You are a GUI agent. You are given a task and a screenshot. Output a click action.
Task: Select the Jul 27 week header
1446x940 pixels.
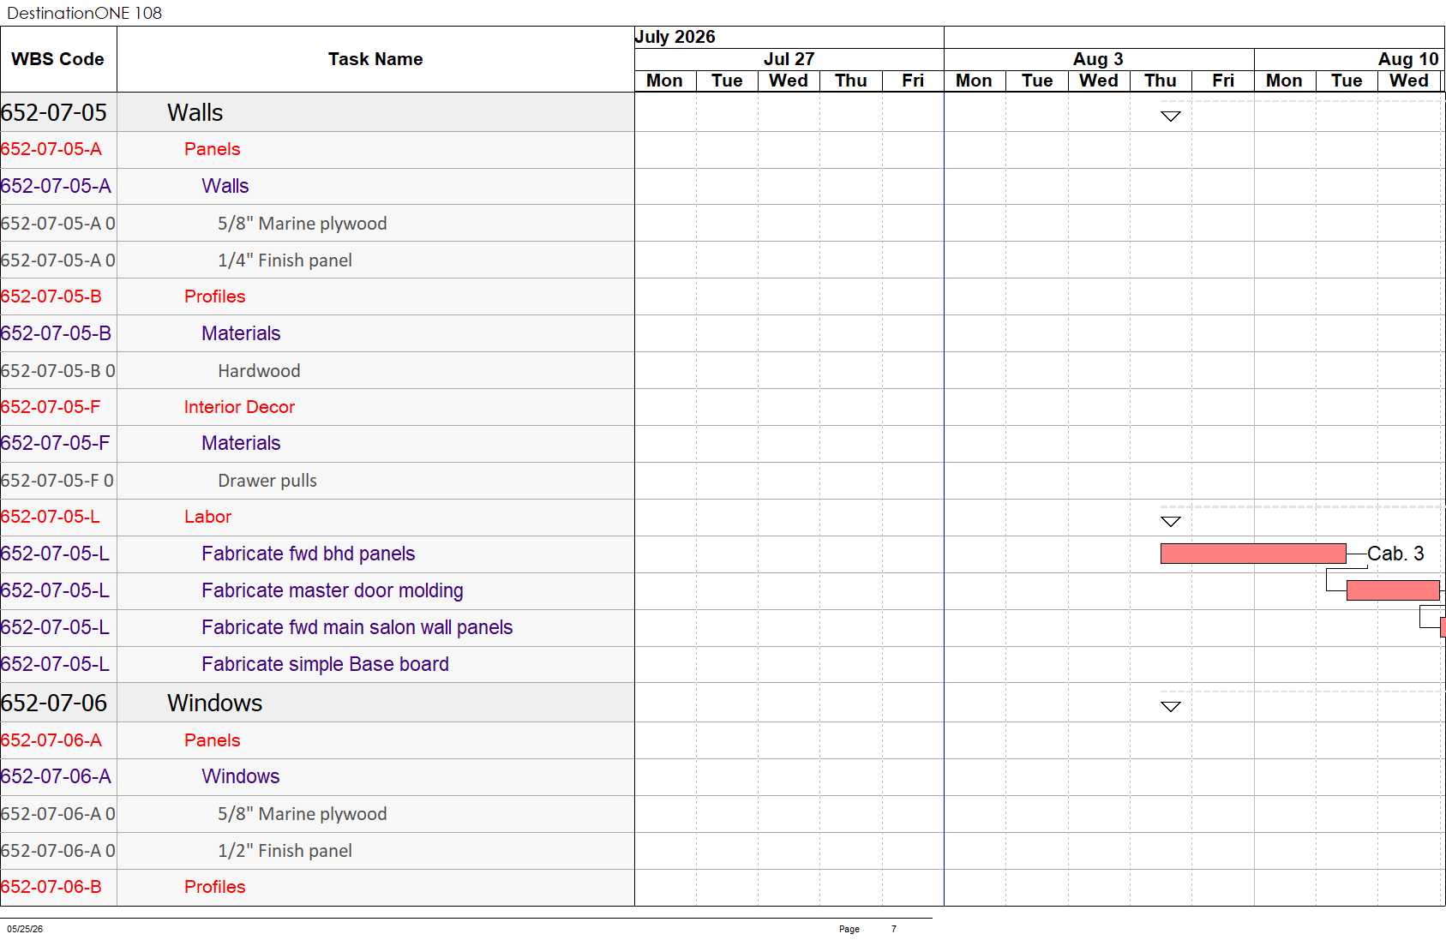[x=789, y=59]
